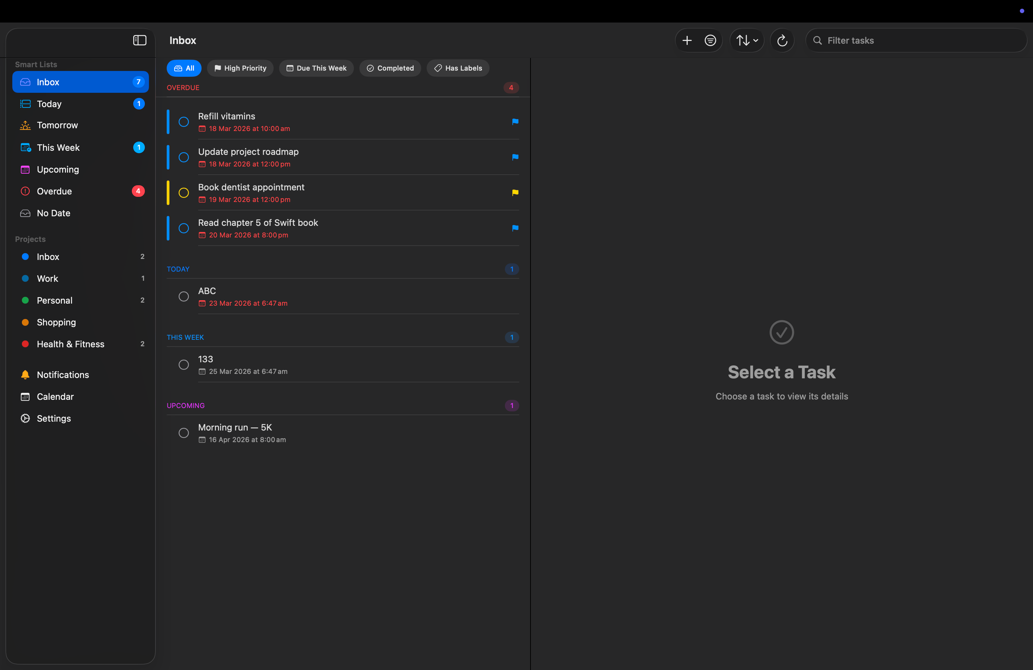This screenshot has height=670, width=1033.
Task: Open the Inbox project with blue dot
Action: pyautogui.click(x=80, y=257)
